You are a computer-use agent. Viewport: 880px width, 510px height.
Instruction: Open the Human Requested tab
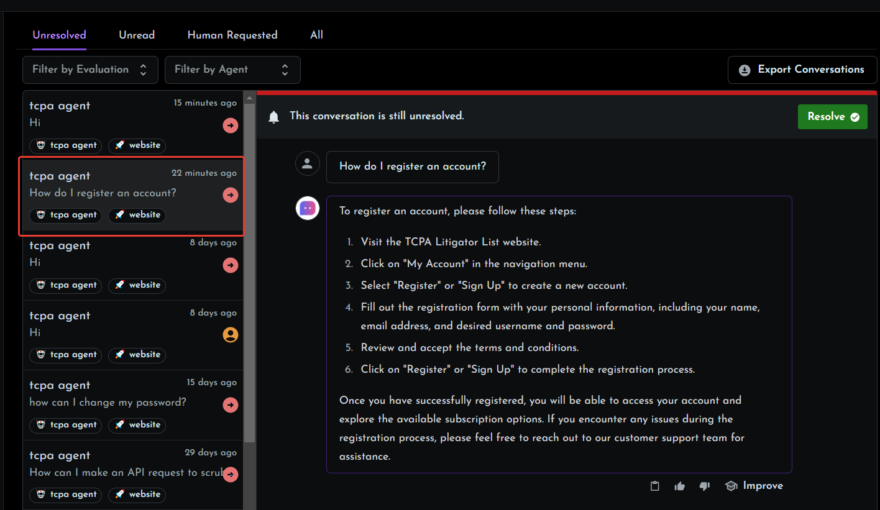point(232,35)
